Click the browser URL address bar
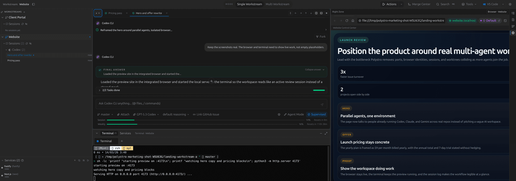This screenshot has width=516, height=181. click(401, 21)
